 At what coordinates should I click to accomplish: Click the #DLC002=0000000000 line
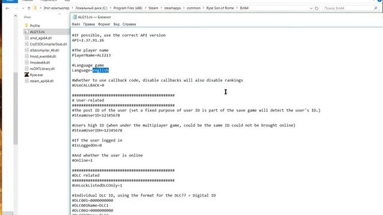[93, 210]
